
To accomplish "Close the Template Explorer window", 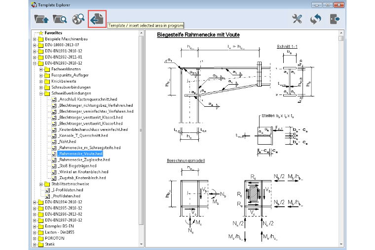I will [339, 5].
